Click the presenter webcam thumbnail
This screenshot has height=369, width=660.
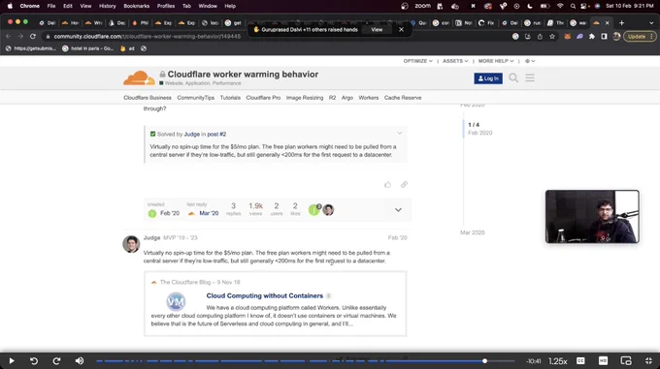tap(592, 217)
